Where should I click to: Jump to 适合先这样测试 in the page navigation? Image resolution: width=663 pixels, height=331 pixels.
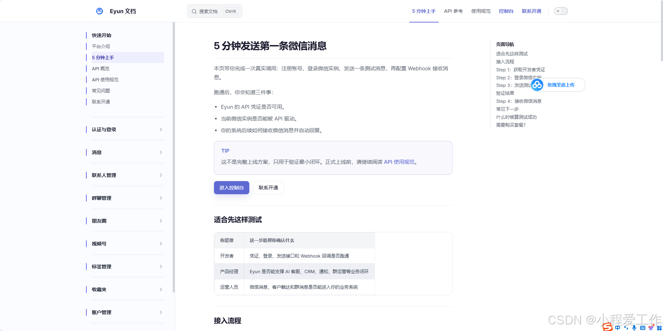tap(512, 54)
